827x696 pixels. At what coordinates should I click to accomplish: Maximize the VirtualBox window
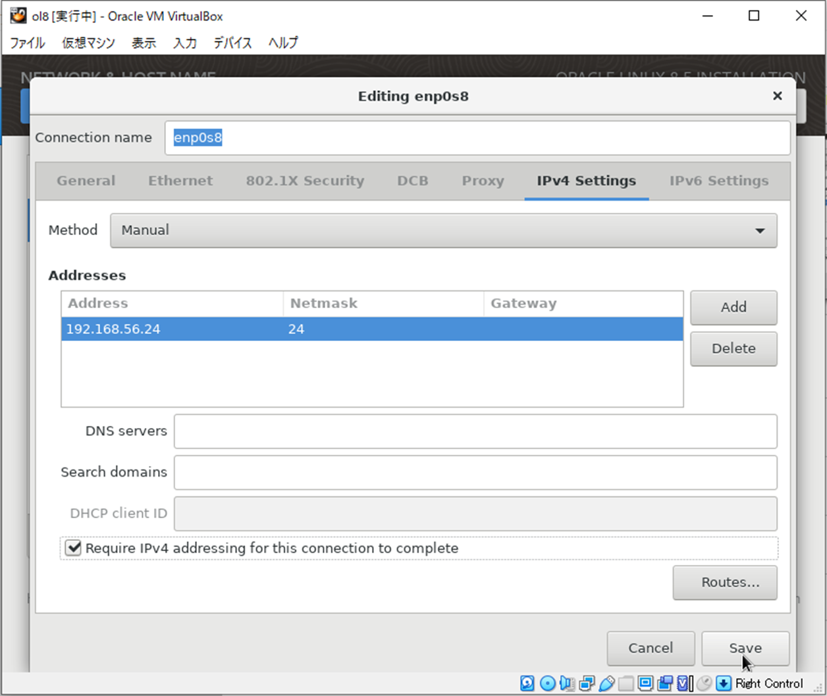[x=755, y=16]
